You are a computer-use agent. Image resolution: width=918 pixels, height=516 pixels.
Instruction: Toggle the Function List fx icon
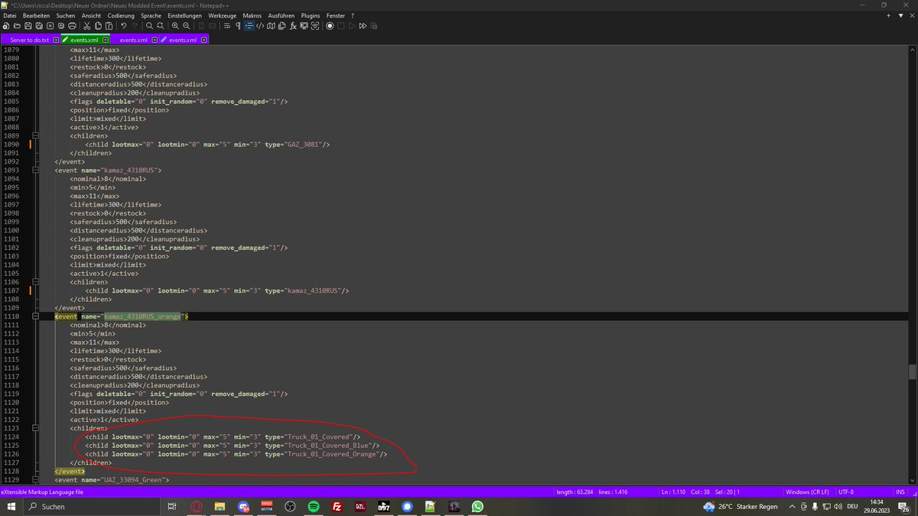(293, 26)
